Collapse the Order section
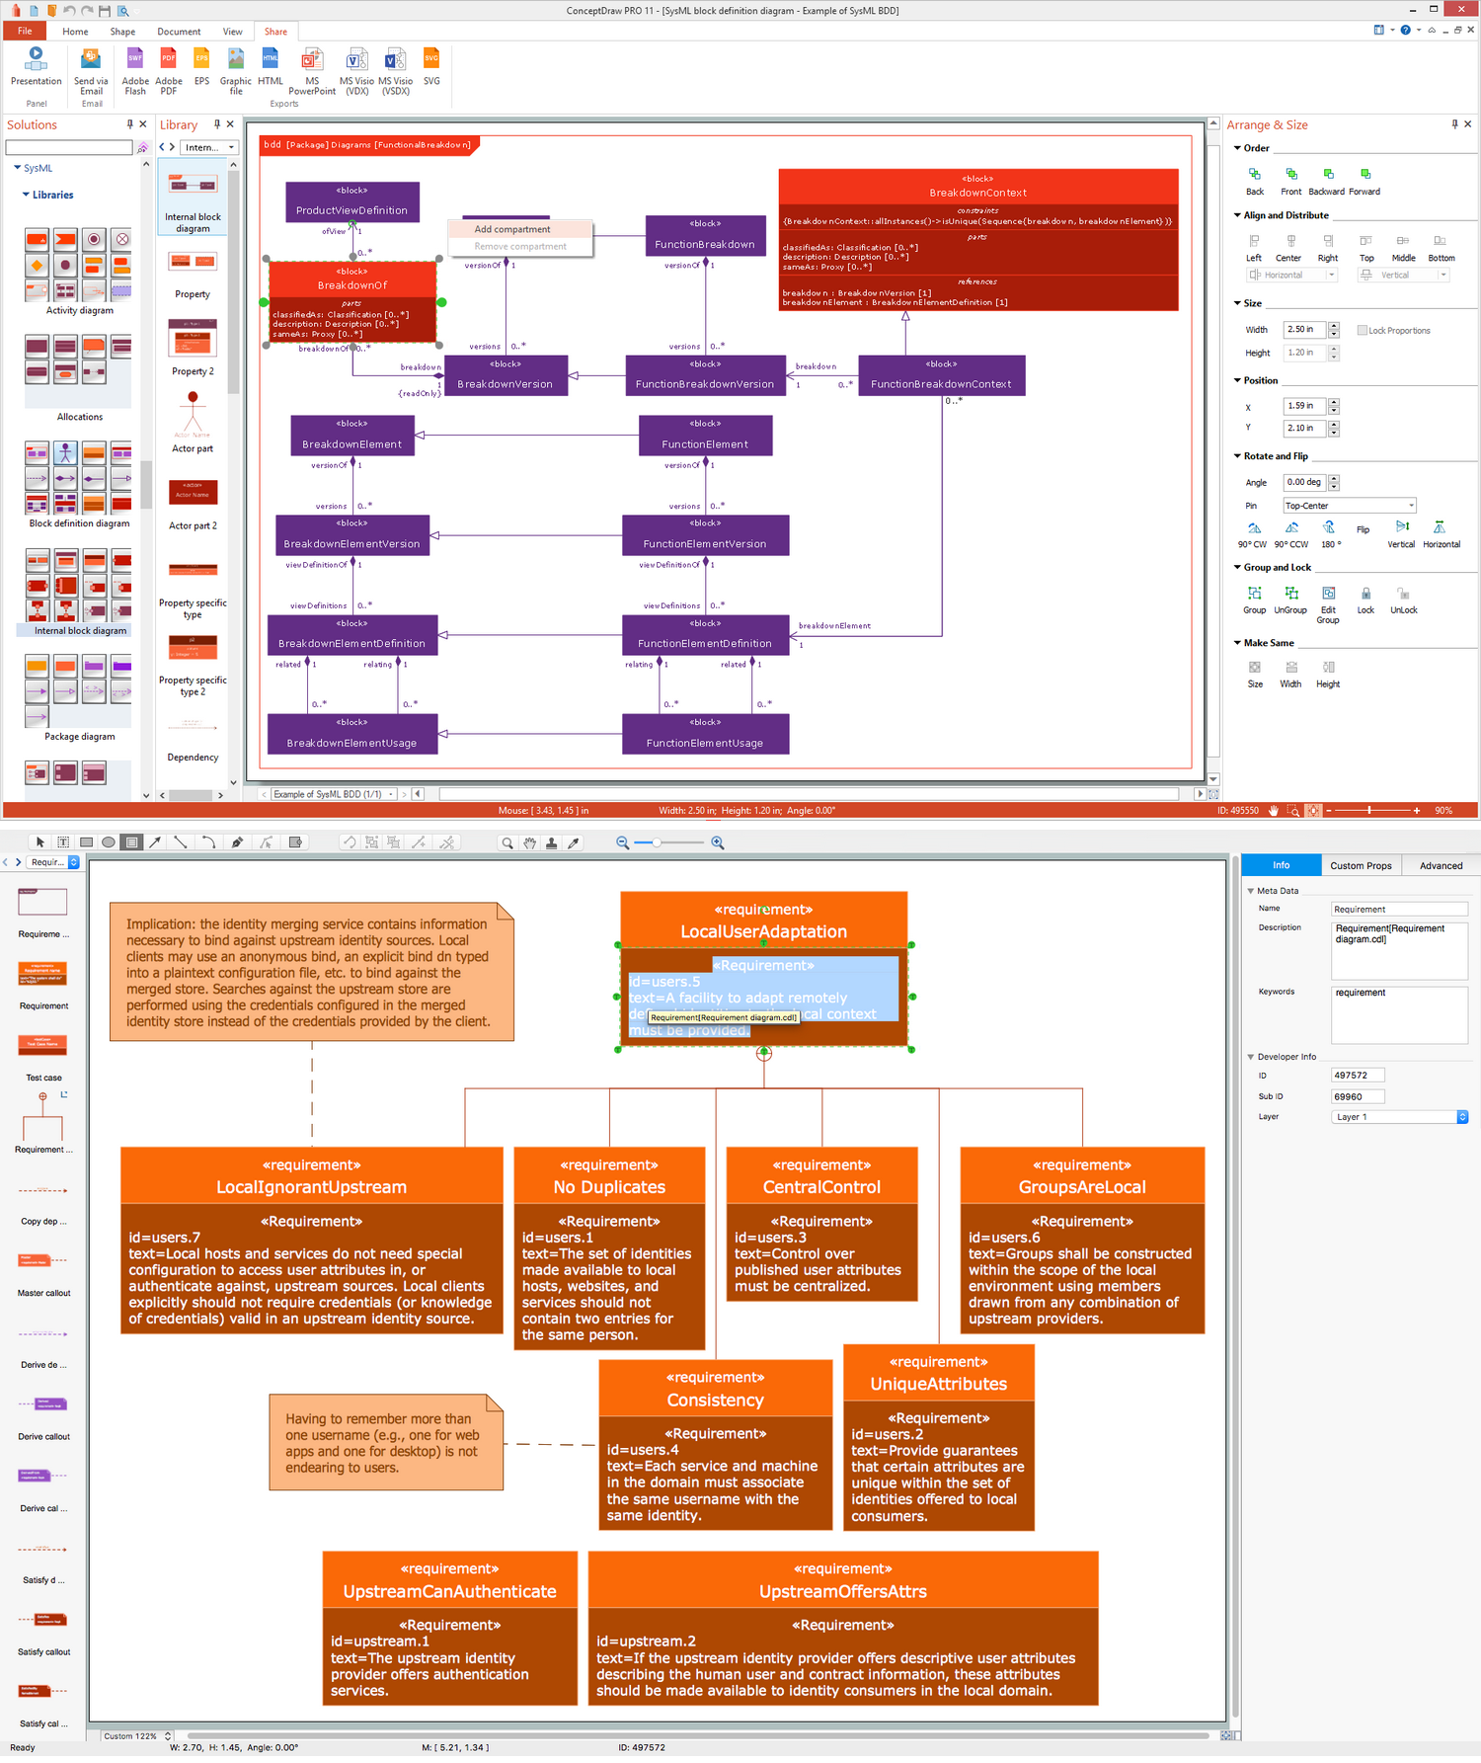The width and height of the screenshot is (1481, 1763). (1238, 148)
